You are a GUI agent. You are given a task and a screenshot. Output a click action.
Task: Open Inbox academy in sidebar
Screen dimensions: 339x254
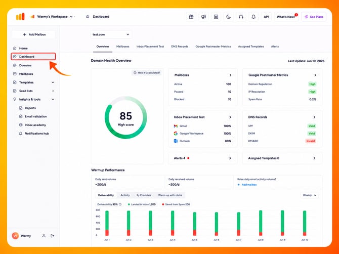(x=36, y=125)
